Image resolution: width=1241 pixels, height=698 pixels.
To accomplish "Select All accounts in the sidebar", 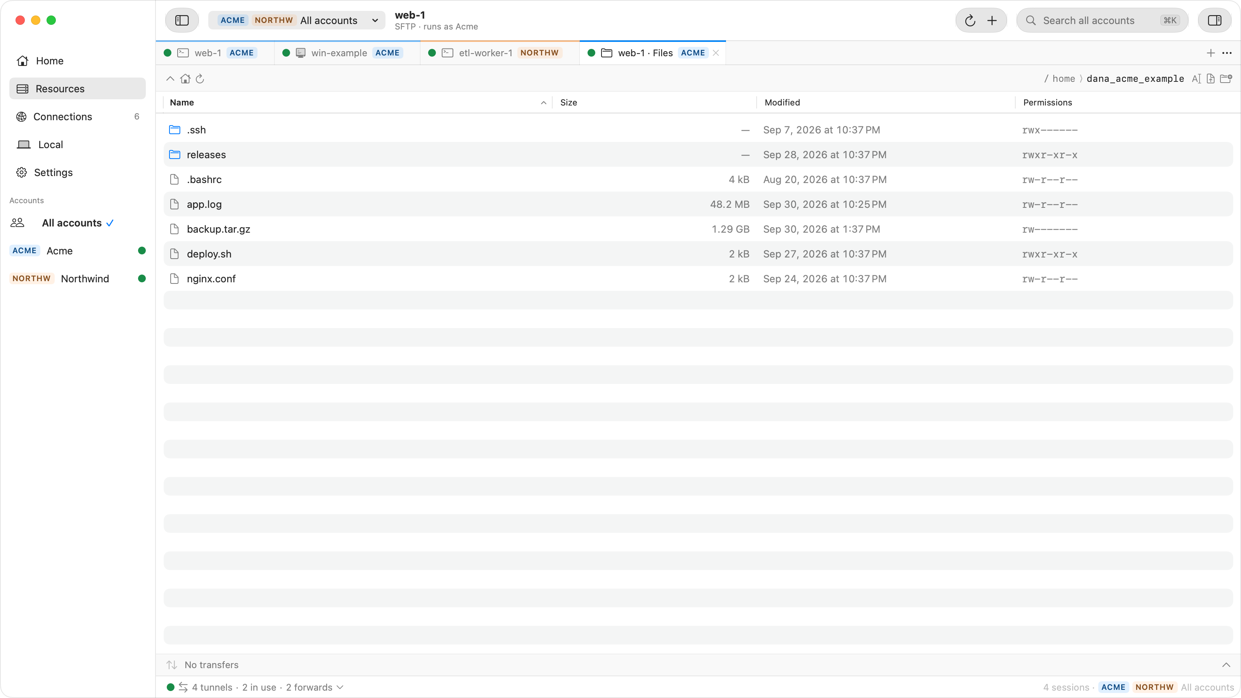I will pyautogui.click(x=78, y=223).
